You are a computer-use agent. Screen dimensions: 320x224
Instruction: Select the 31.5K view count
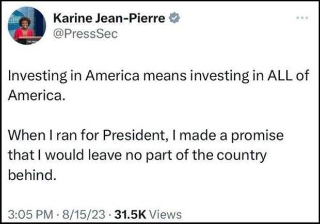[x=130, y=215]
